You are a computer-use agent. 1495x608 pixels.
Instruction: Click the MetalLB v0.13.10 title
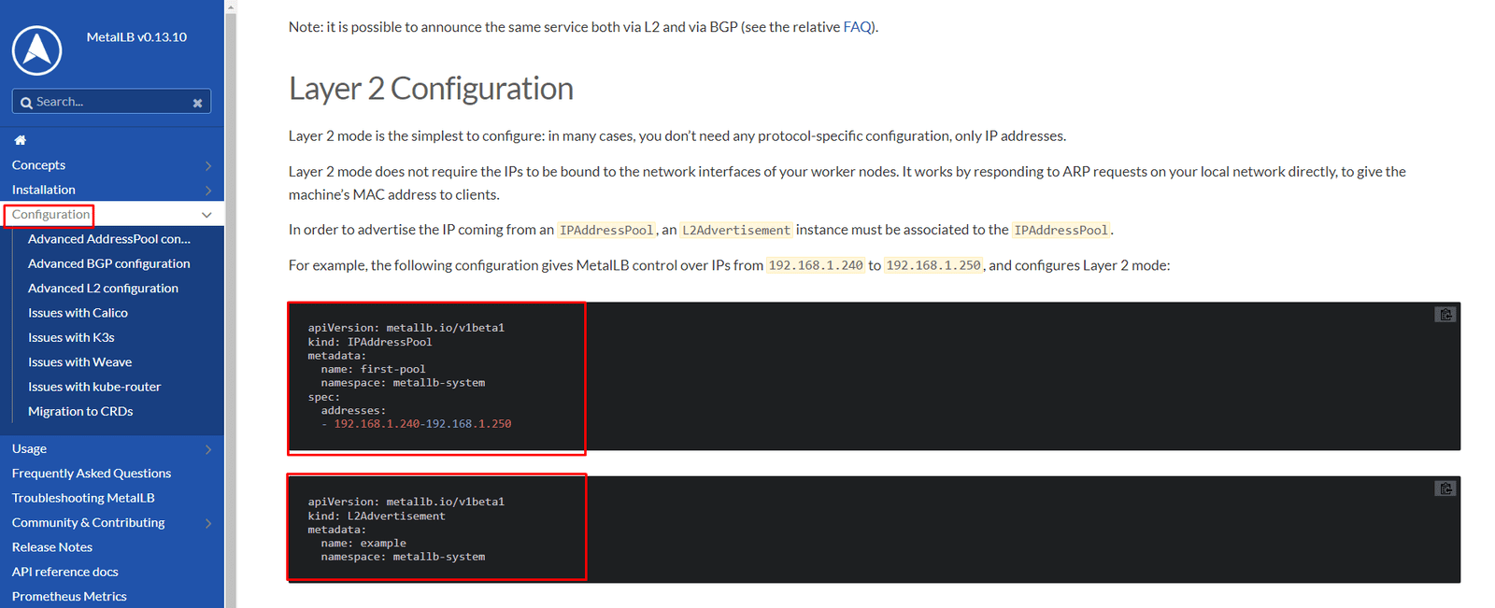click(x=136, y=37)
